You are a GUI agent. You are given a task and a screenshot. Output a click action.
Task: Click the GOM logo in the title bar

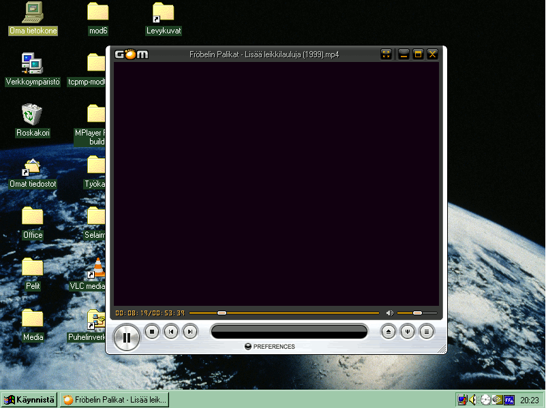132,54
